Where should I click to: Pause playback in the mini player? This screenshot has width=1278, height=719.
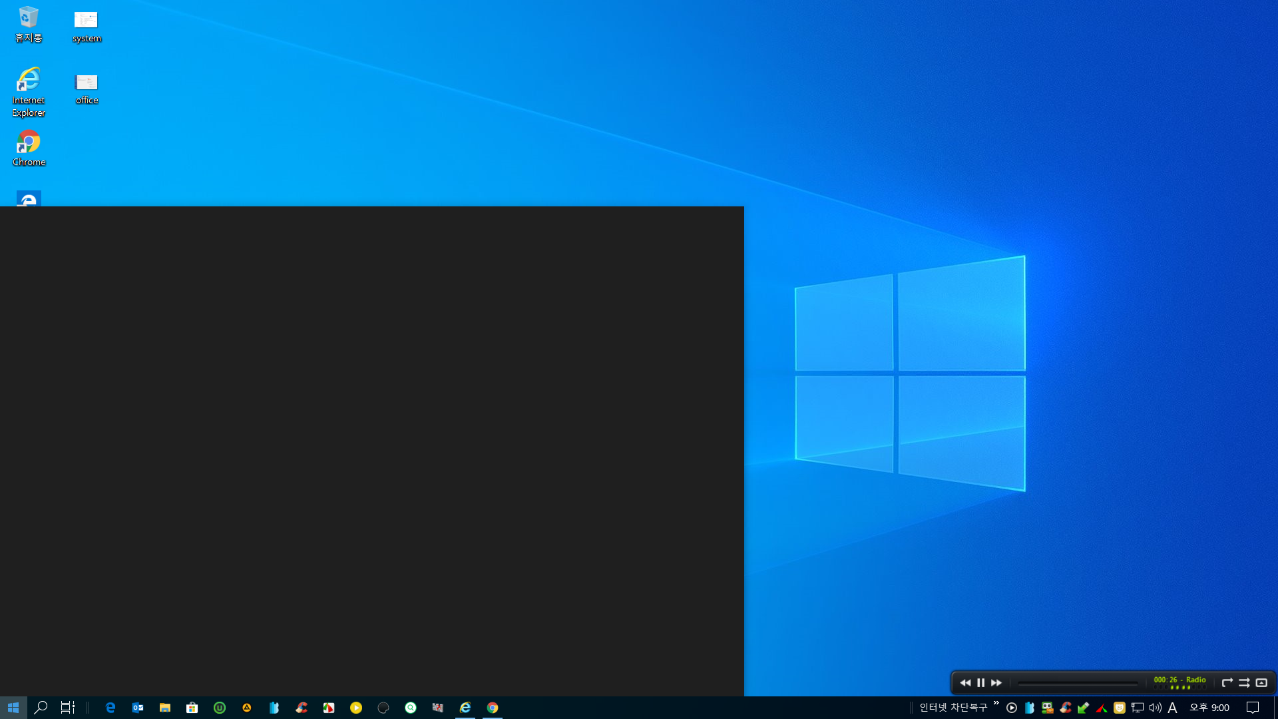point(980,683)
